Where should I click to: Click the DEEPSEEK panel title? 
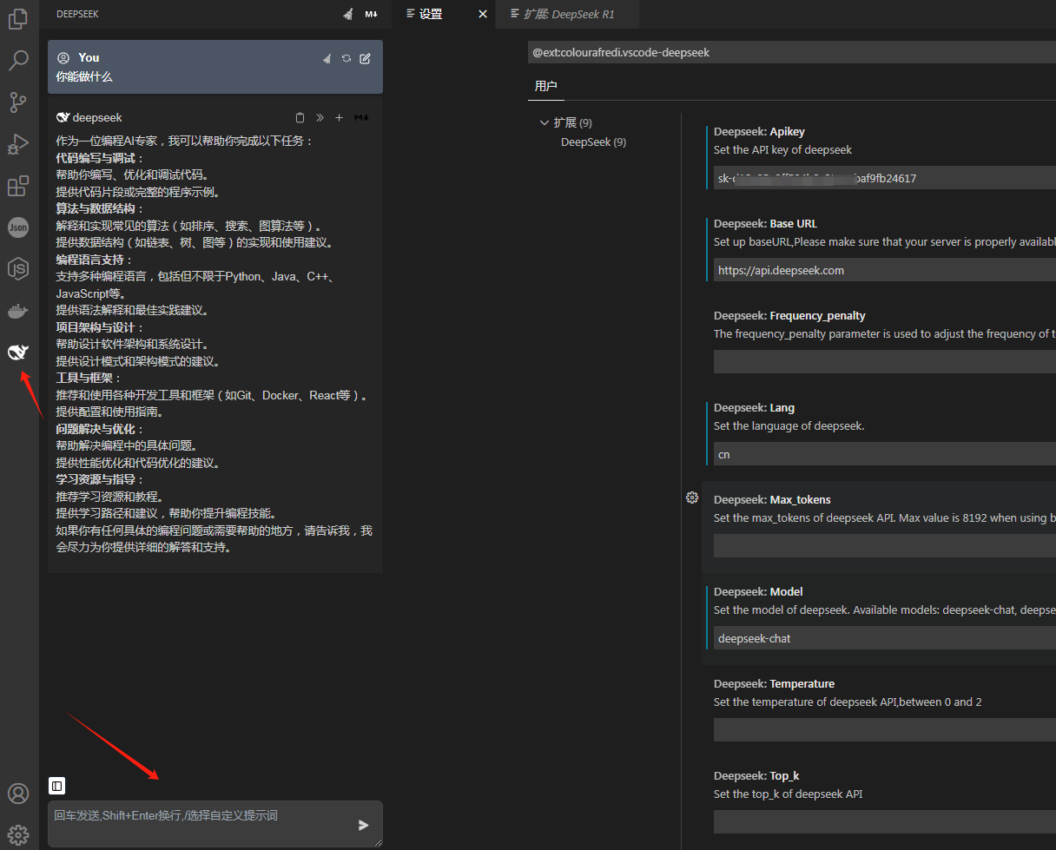pos(77,14)
